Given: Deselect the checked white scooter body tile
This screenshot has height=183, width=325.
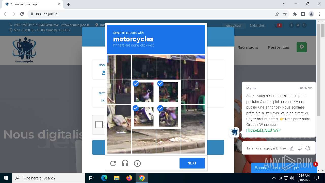Looking at the screenshot, I should [x=144, y=117].
